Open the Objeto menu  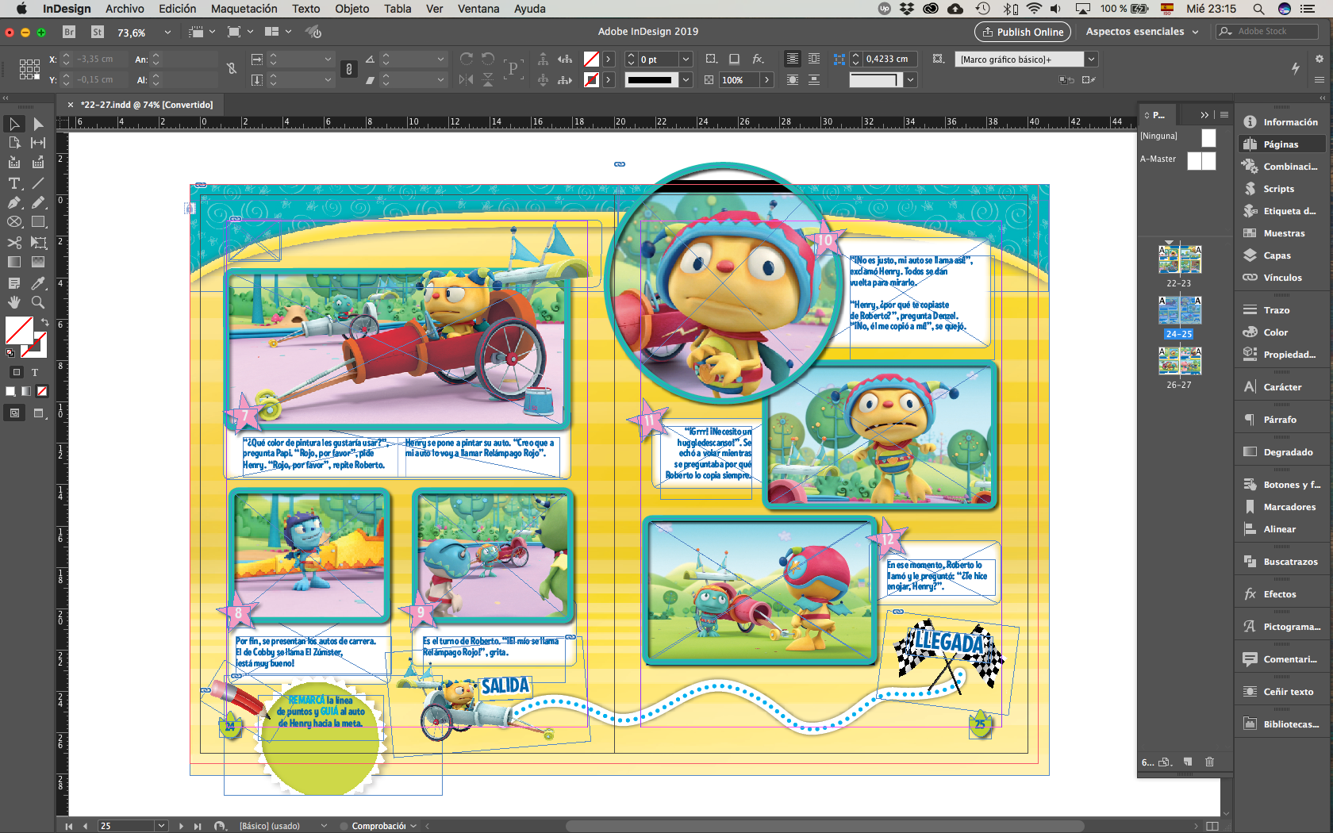pyautogui.click(x=352, y=9)
